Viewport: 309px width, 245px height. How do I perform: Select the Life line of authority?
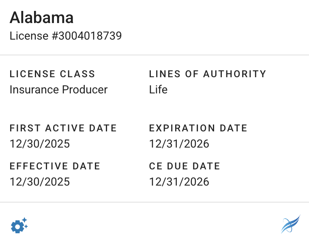[x=158, y=89]
